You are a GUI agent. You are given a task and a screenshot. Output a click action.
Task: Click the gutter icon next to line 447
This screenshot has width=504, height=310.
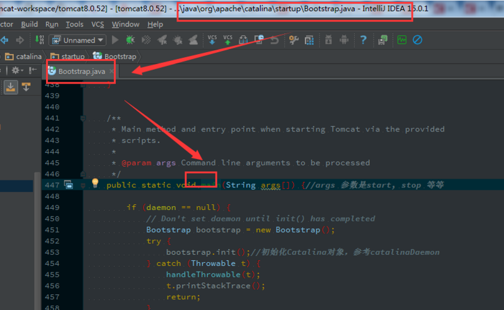click(69, 184)
